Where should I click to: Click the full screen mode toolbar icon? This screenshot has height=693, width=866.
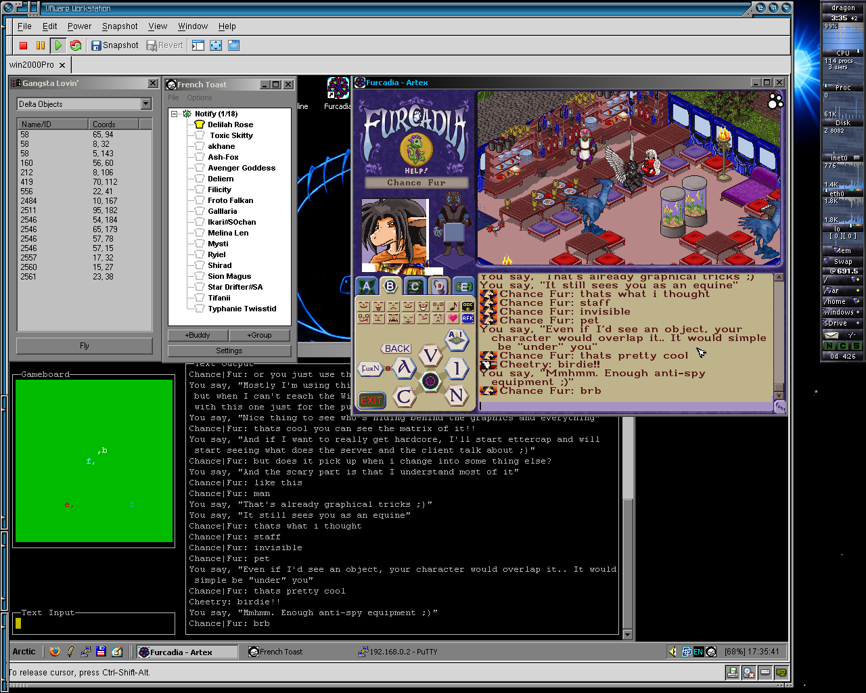pyautogui.click(x=216, y=45)
